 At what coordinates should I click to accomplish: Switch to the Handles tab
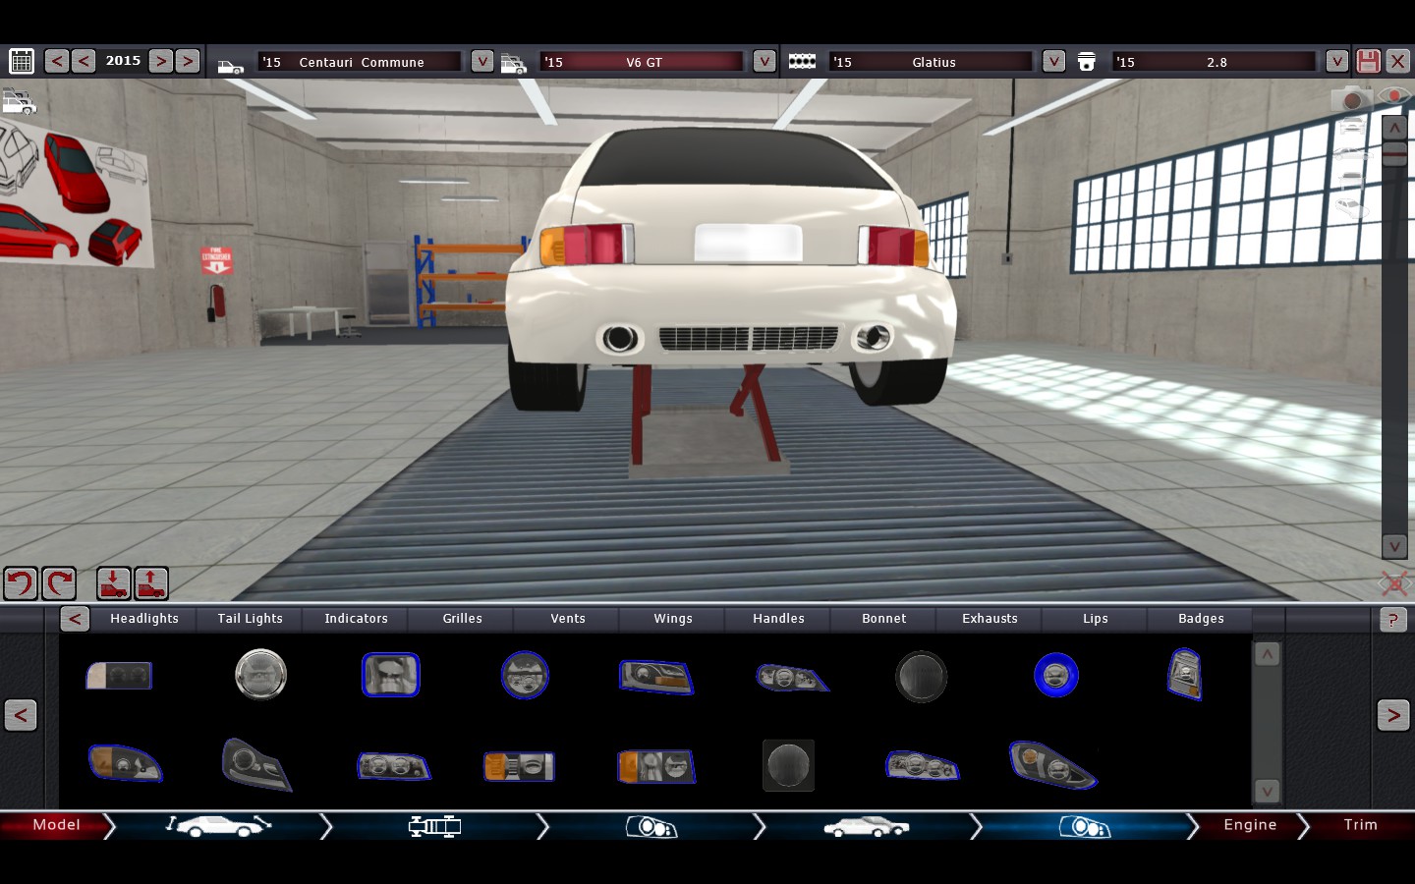tap(779, 619)
